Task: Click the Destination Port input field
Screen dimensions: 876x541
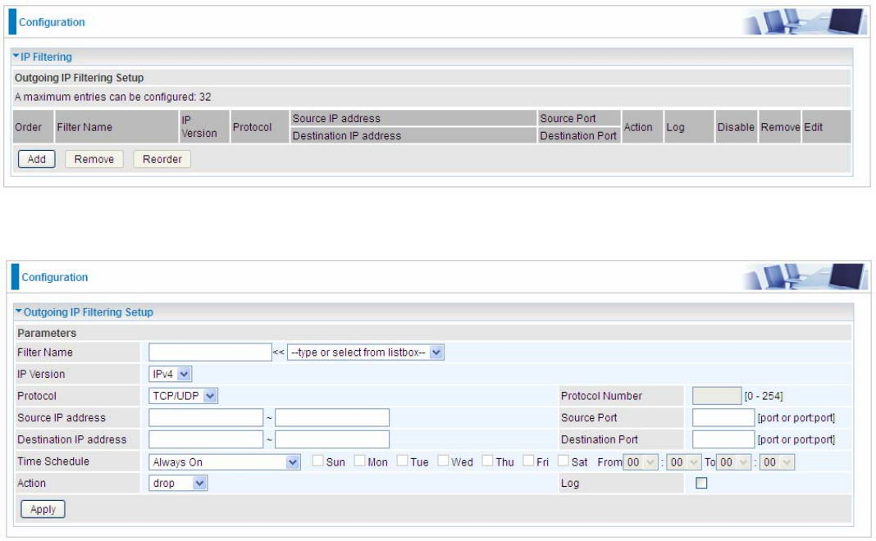Action: (723, 439)
